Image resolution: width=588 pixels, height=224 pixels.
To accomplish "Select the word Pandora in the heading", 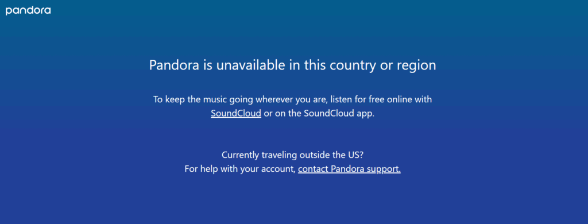I will click(x=175, y=65).
